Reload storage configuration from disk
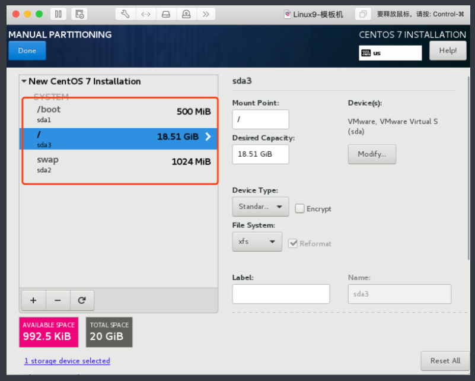Screen dimensions: 475x381 (x=82, y=300)
